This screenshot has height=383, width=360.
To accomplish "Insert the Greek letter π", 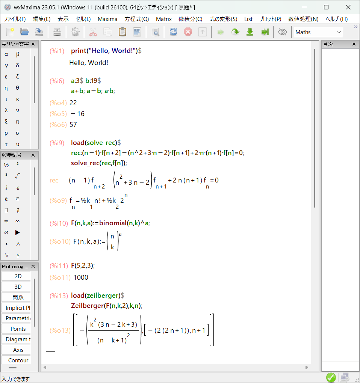I will click(18, 122).
